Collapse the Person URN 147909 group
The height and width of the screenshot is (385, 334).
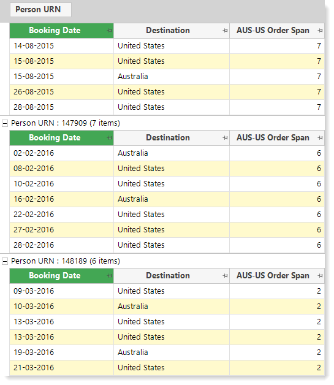tap(5, 123)
